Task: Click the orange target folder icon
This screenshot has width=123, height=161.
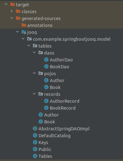Action: (x=13, y=4)
